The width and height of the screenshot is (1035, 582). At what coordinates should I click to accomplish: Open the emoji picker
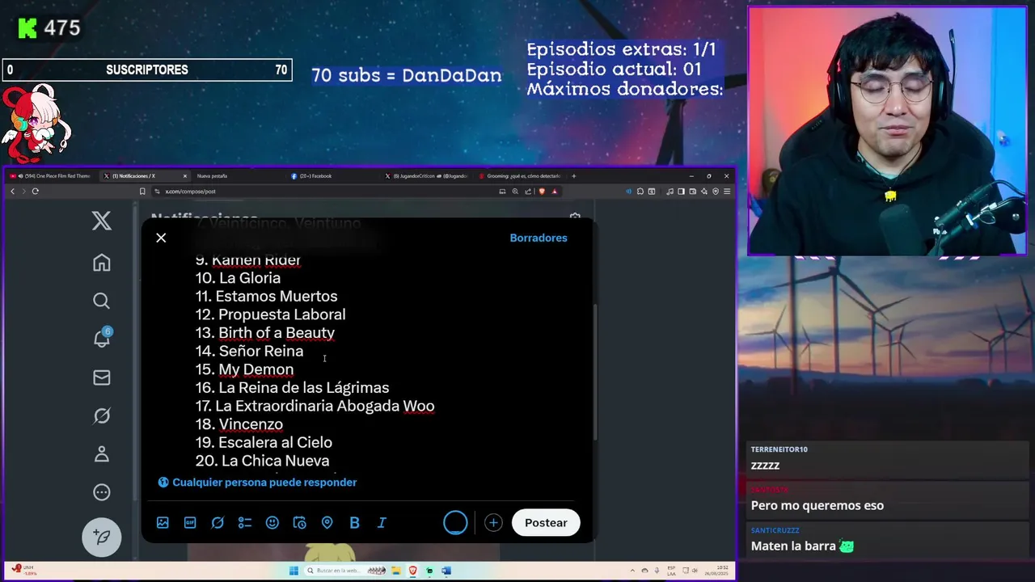pyautogui.click(x=272, y=523)
